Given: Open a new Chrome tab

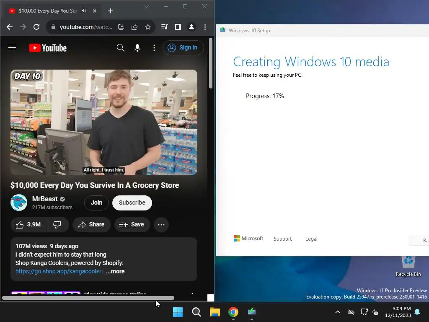Looking at the screenshot, I should (111, 10).
